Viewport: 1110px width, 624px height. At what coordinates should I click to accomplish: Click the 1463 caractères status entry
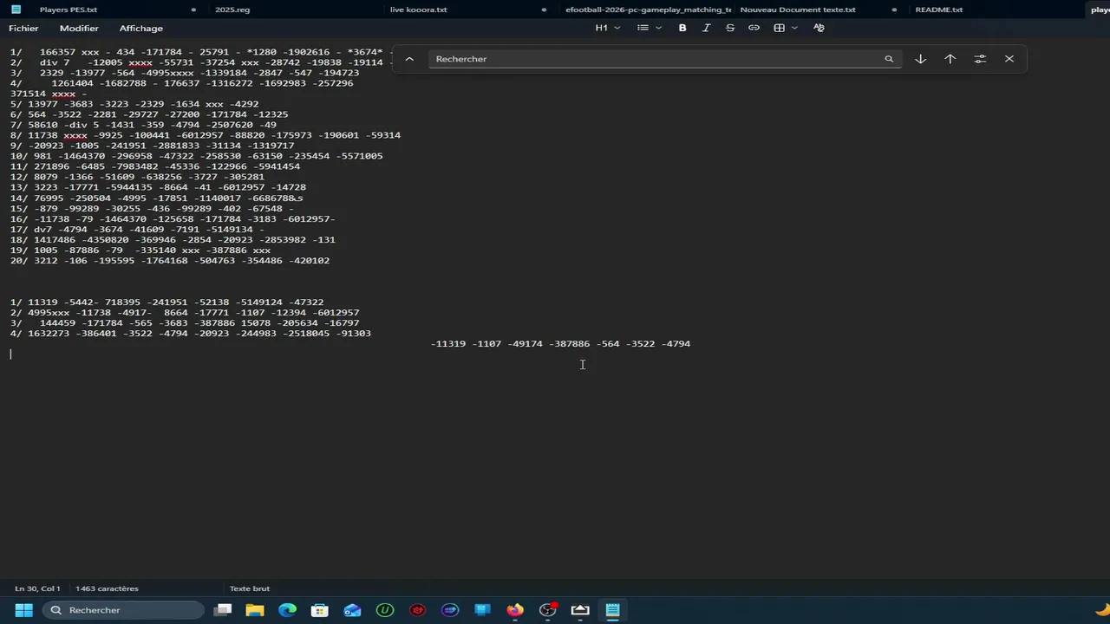(107, 588)
